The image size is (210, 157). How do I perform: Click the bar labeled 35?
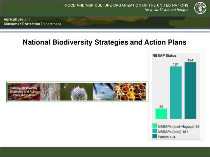pyautogui.click(x=161, y=114)
